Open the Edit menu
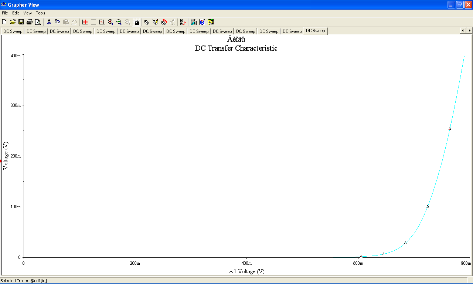 click(x=16, y=13)
